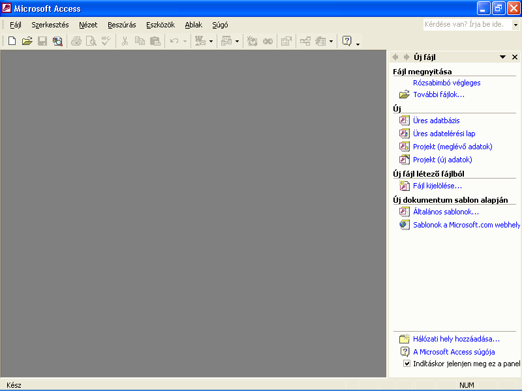Click Fájl kijelölése... link

pos(437,186)
